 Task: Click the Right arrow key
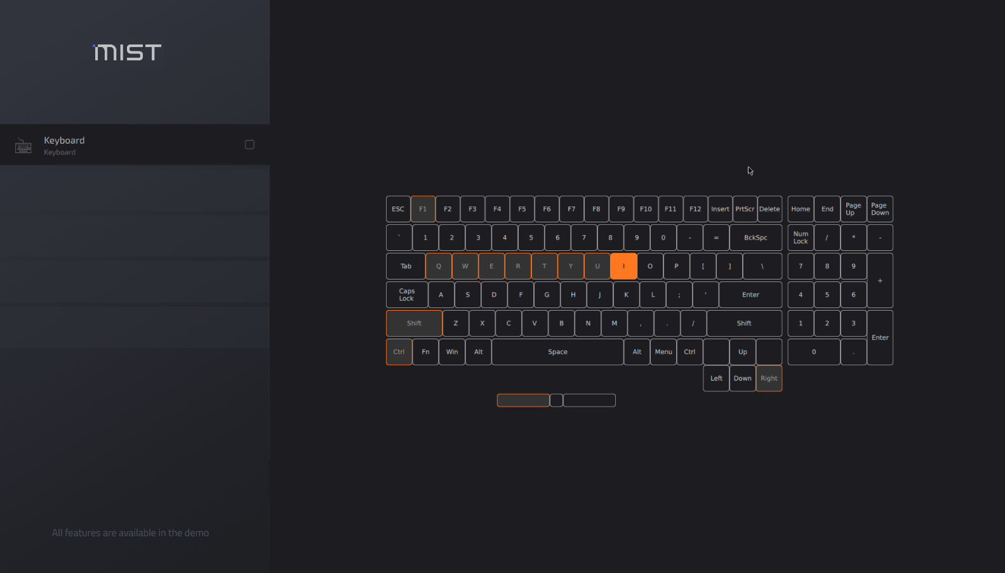tap(769, 379)
